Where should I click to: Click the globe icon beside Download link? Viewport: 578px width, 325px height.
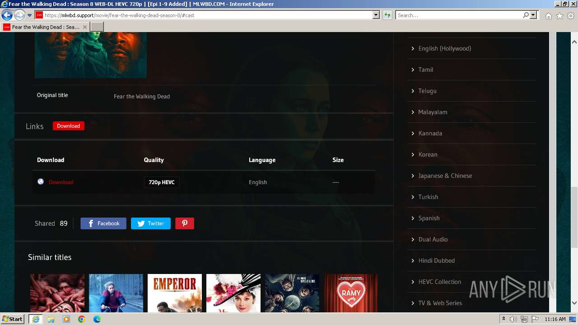tap(41, 181)
